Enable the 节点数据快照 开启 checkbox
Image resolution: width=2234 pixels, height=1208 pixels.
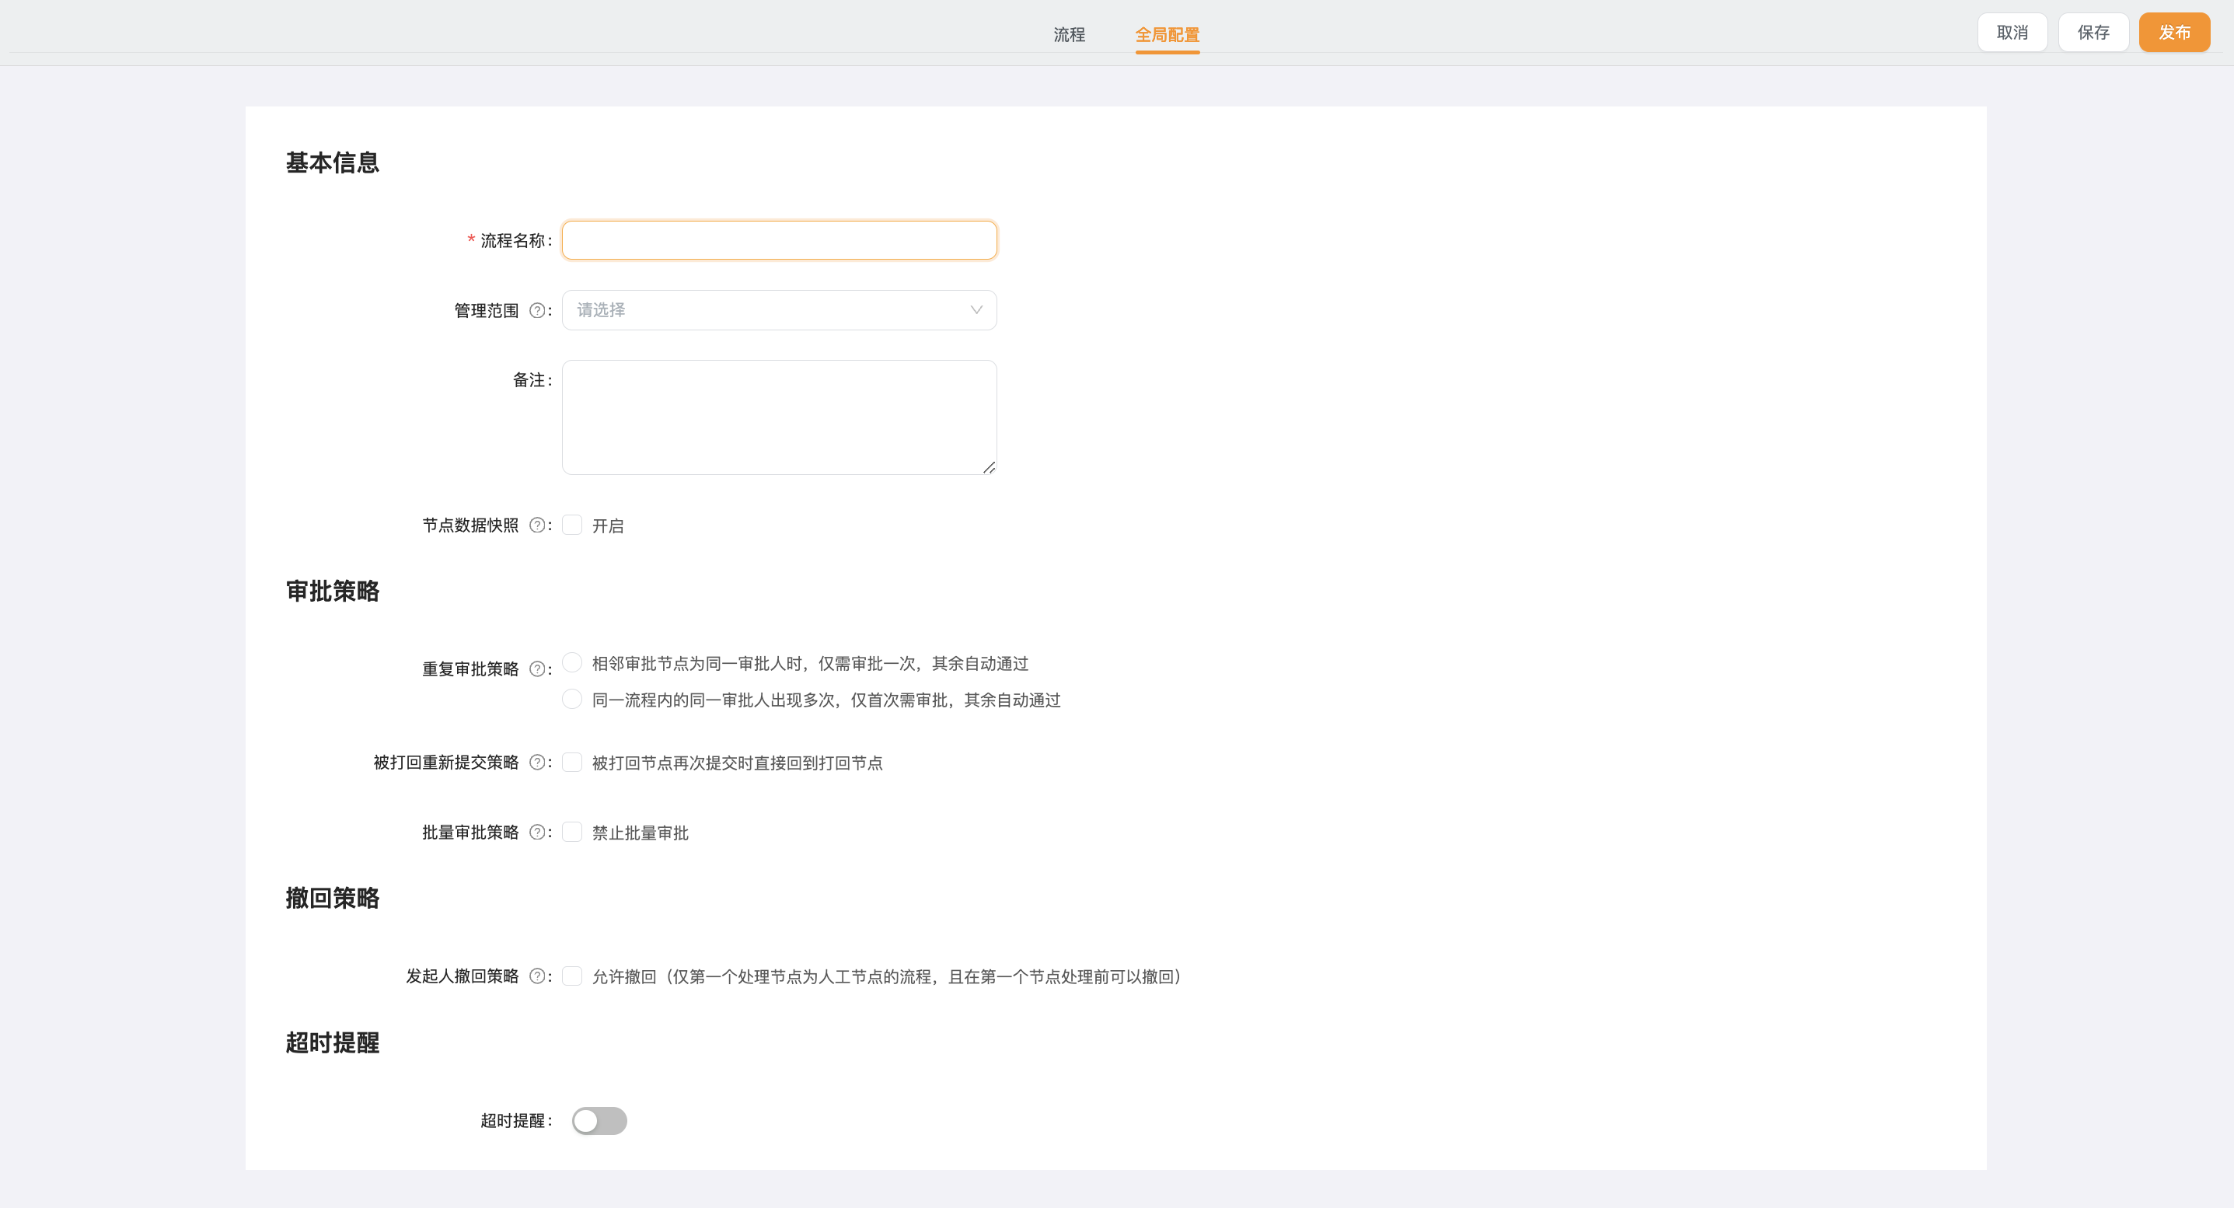tap(572, 525)
